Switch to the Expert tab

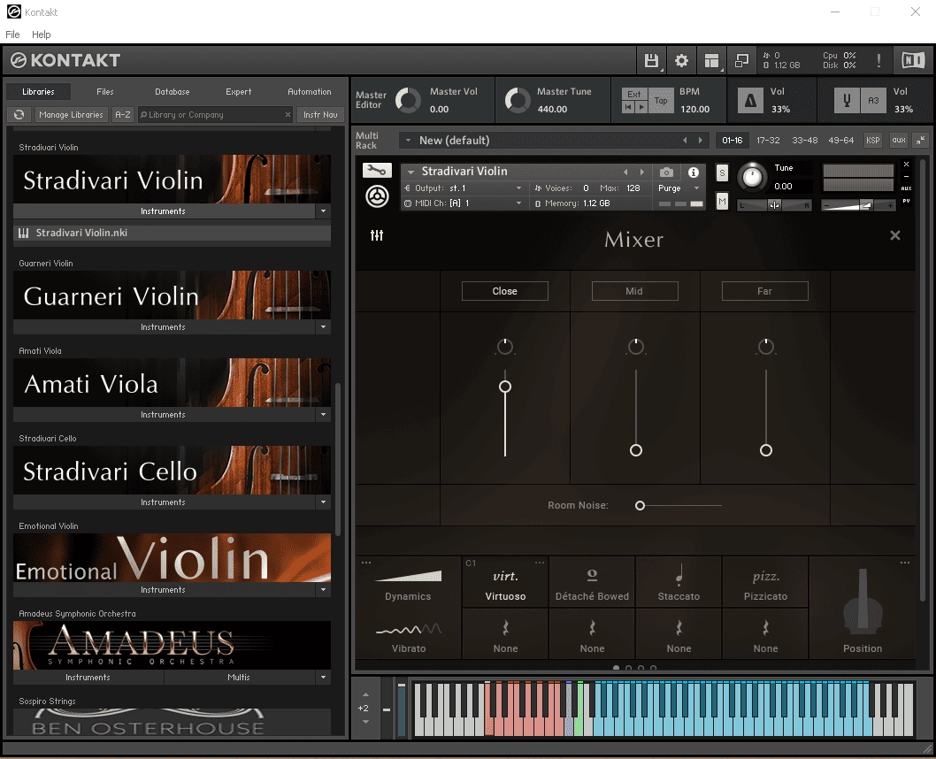(x=238, y=92)
